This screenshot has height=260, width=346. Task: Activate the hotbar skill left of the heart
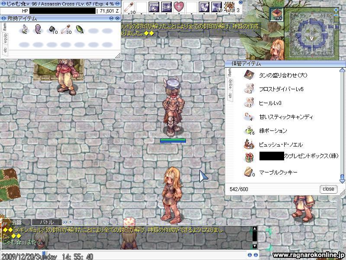pos(167,7)
